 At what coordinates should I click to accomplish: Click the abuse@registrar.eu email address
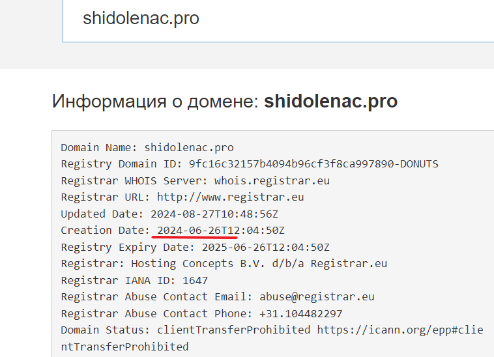tap(317, 297)
